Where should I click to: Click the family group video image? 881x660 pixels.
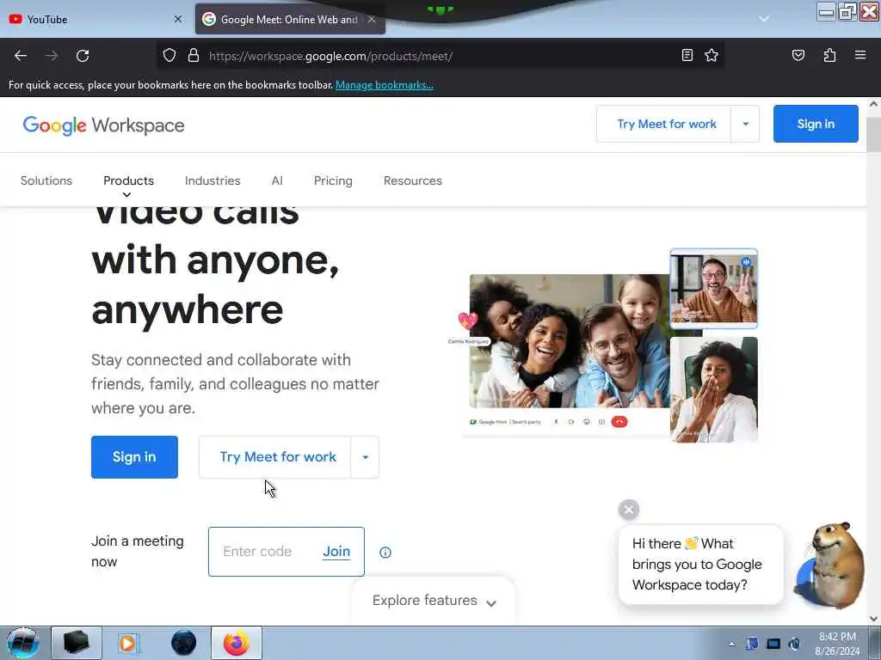(x=570, y=341)
